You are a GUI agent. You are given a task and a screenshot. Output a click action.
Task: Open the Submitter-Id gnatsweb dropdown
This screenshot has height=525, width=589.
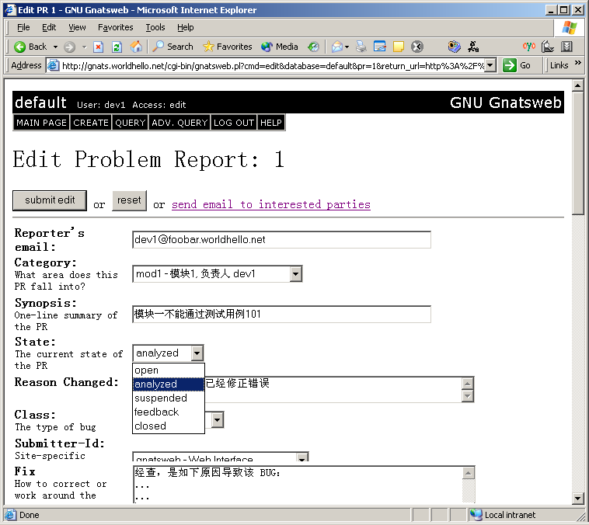point(221,457)
